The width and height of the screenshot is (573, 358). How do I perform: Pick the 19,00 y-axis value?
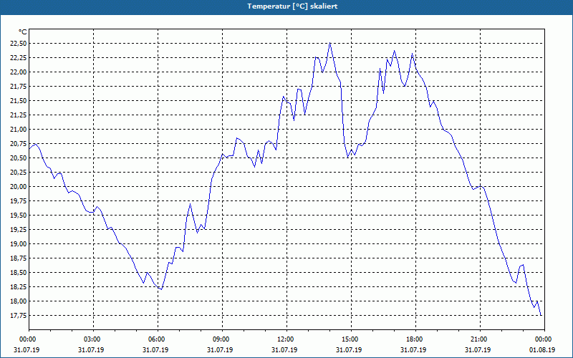tap(19, 244)
